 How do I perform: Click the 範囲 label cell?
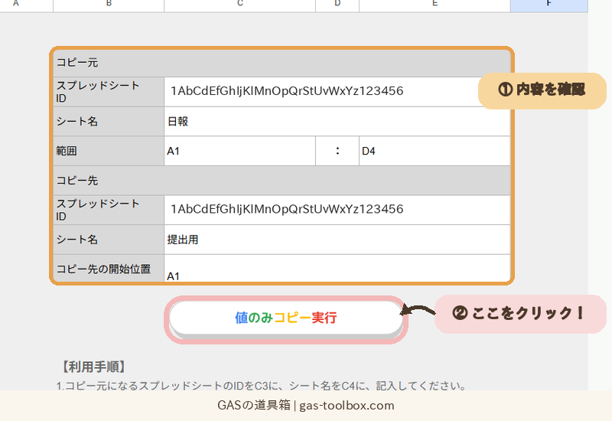(x=109, y=151)
